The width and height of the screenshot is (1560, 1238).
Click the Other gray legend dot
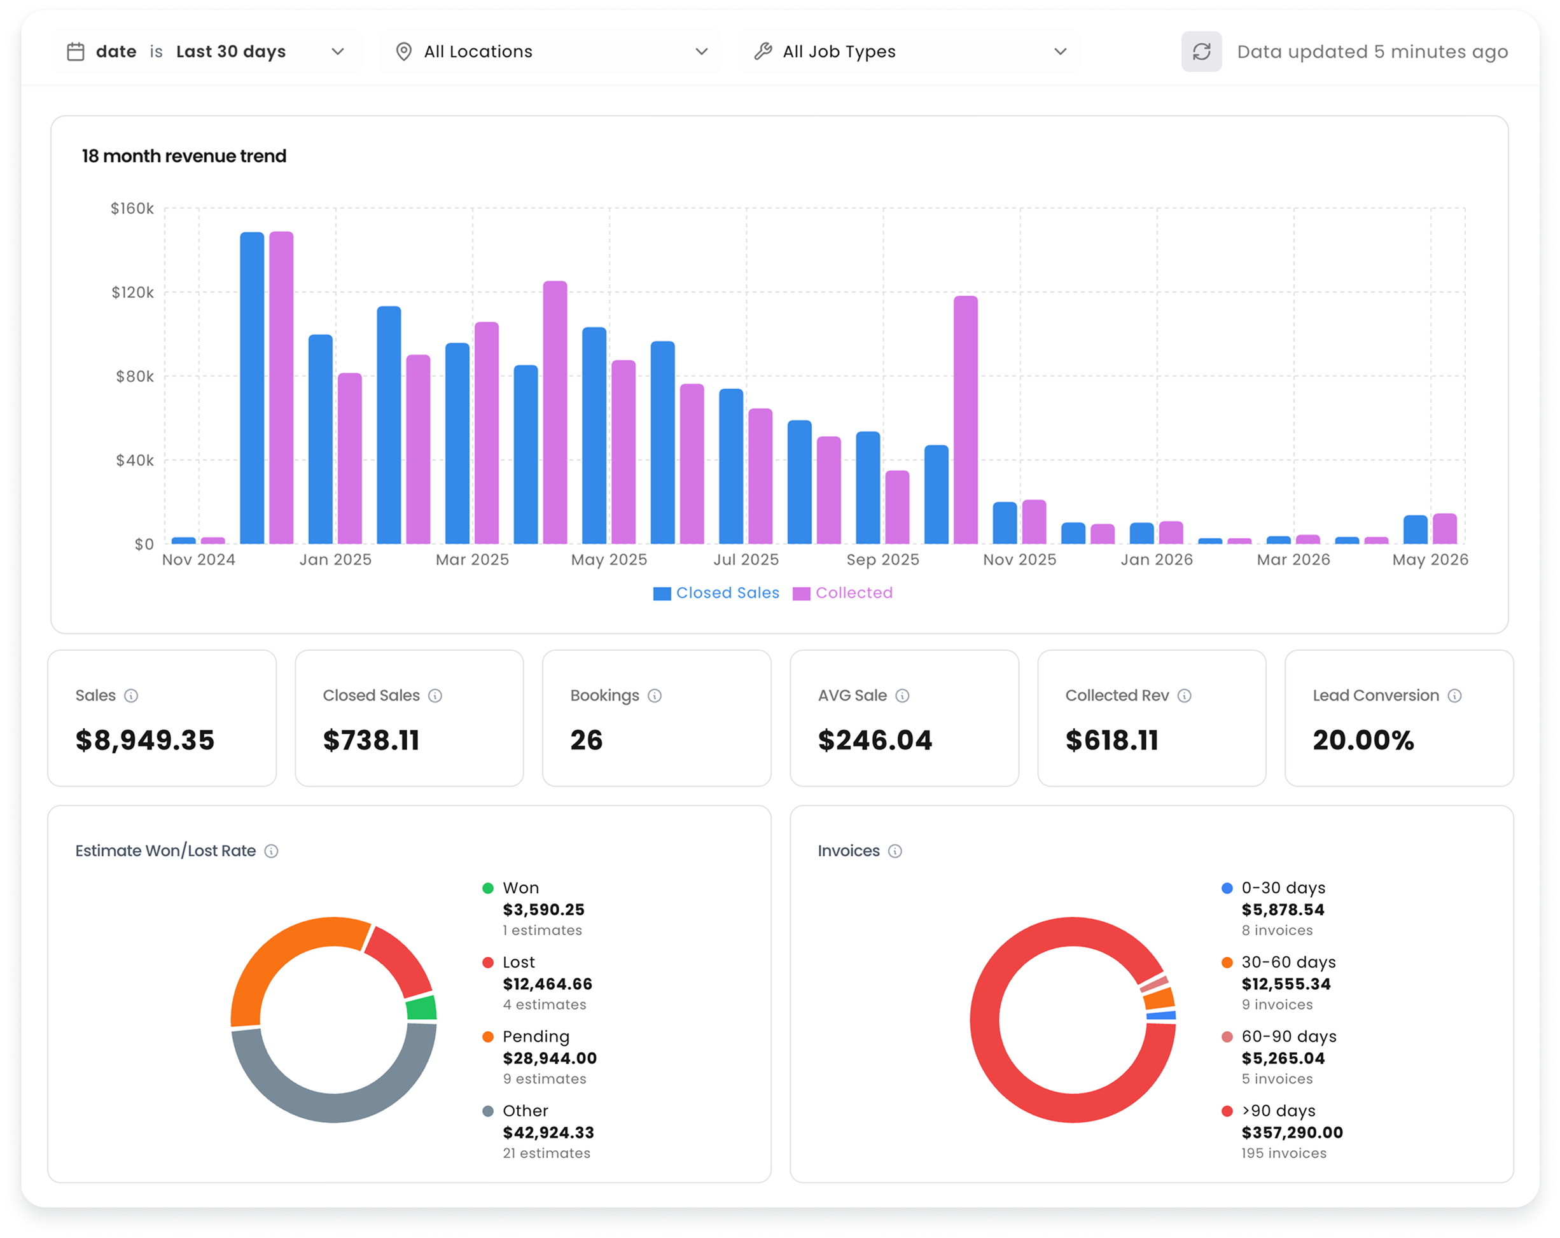coord(489,1111)
